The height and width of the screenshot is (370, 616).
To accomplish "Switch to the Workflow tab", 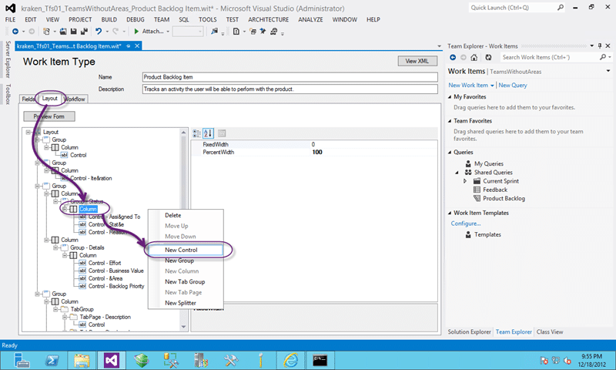I will [x=75, y=99].
